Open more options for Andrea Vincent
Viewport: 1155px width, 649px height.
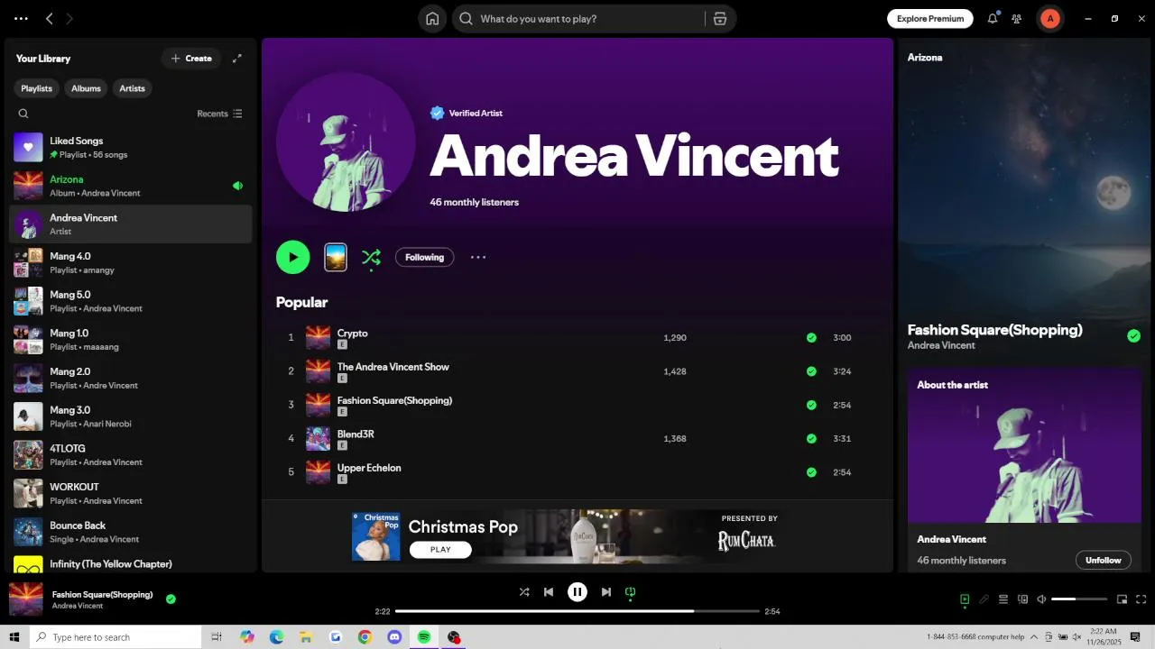click(x=478, y=257)
